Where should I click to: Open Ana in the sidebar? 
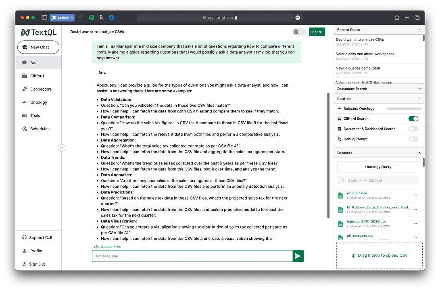[x=38, y=62]
